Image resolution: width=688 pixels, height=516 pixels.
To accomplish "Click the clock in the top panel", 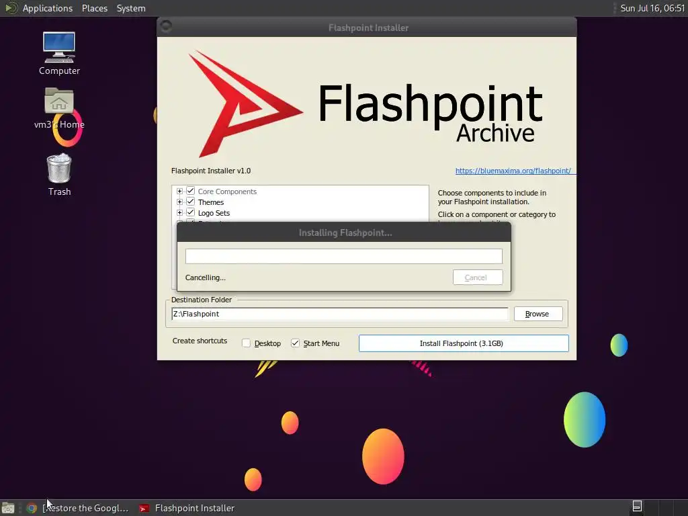I will (x=652, y=8).
